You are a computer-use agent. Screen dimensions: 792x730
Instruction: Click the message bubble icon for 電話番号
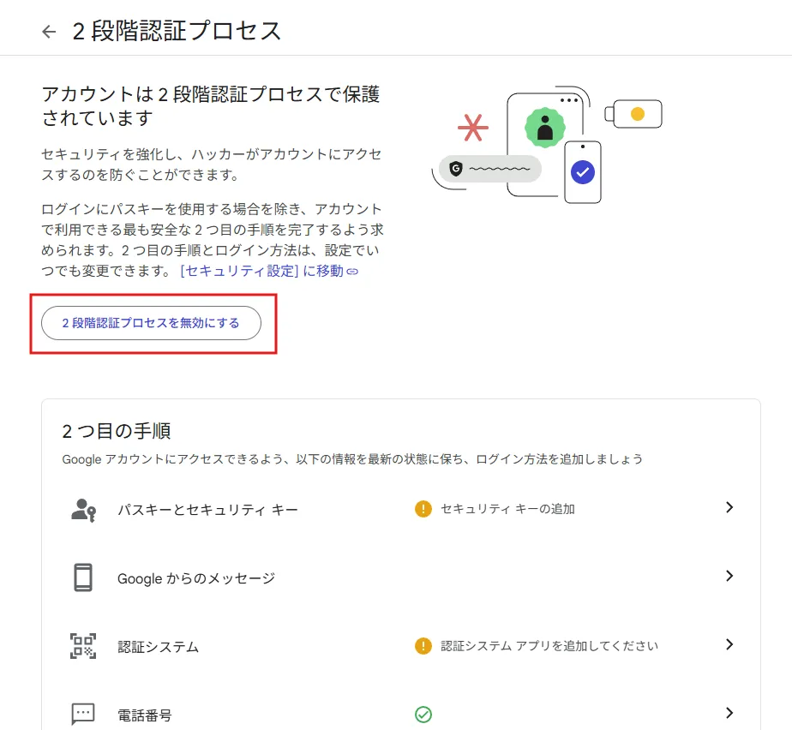pos(83,714)
